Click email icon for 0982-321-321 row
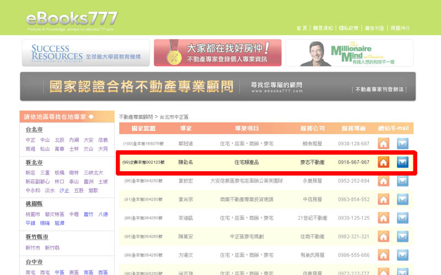Viewport: 441px width, 275px height. (x=402, y=236)
